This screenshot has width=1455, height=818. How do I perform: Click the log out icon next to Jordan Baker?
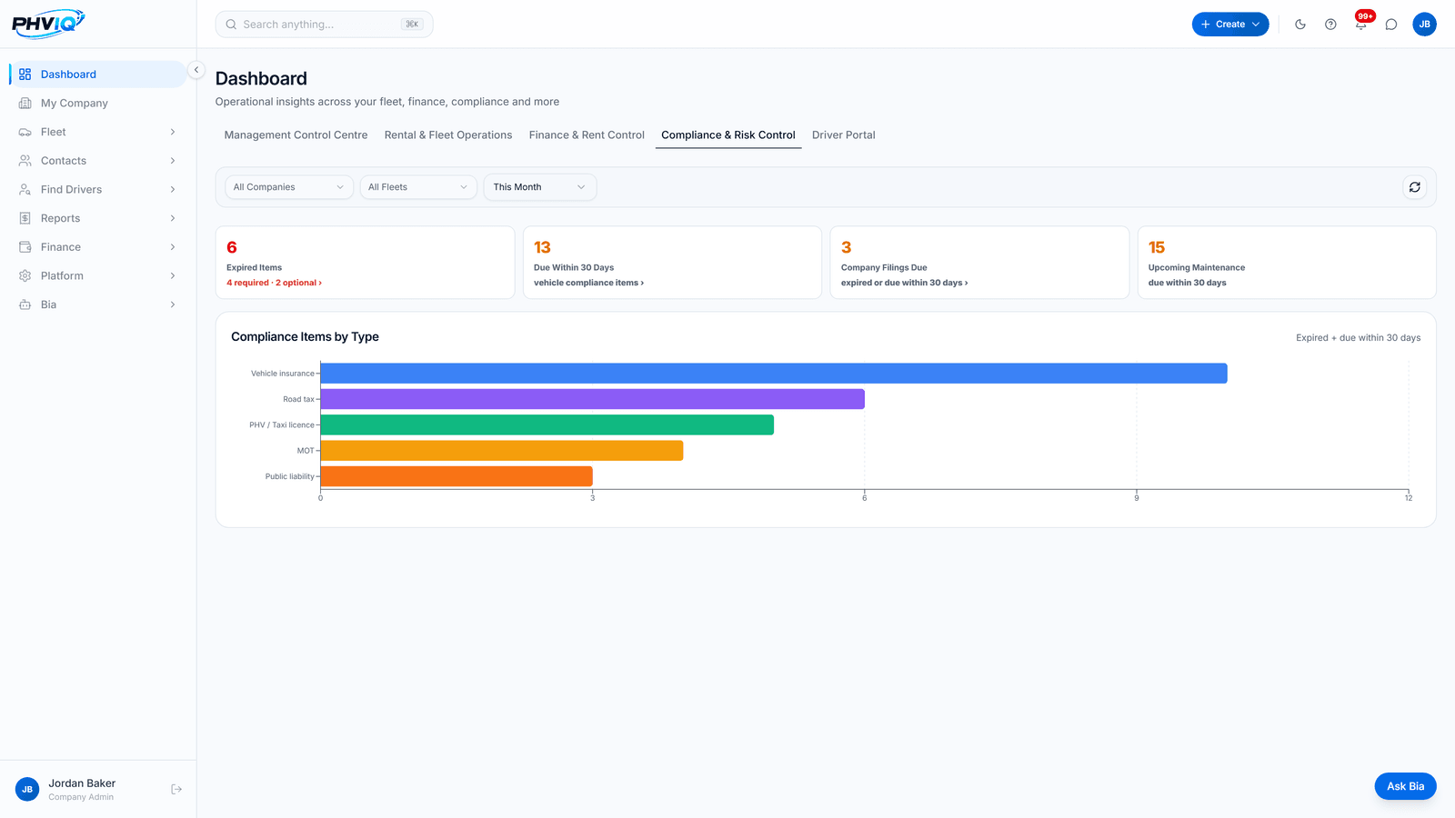tap(176, 789)
